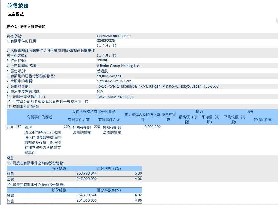This screenshot has width=278, height=205.
Task: Click shares involved figure 16,000,000
Action: pyautogui.click(x=152, y=127)
